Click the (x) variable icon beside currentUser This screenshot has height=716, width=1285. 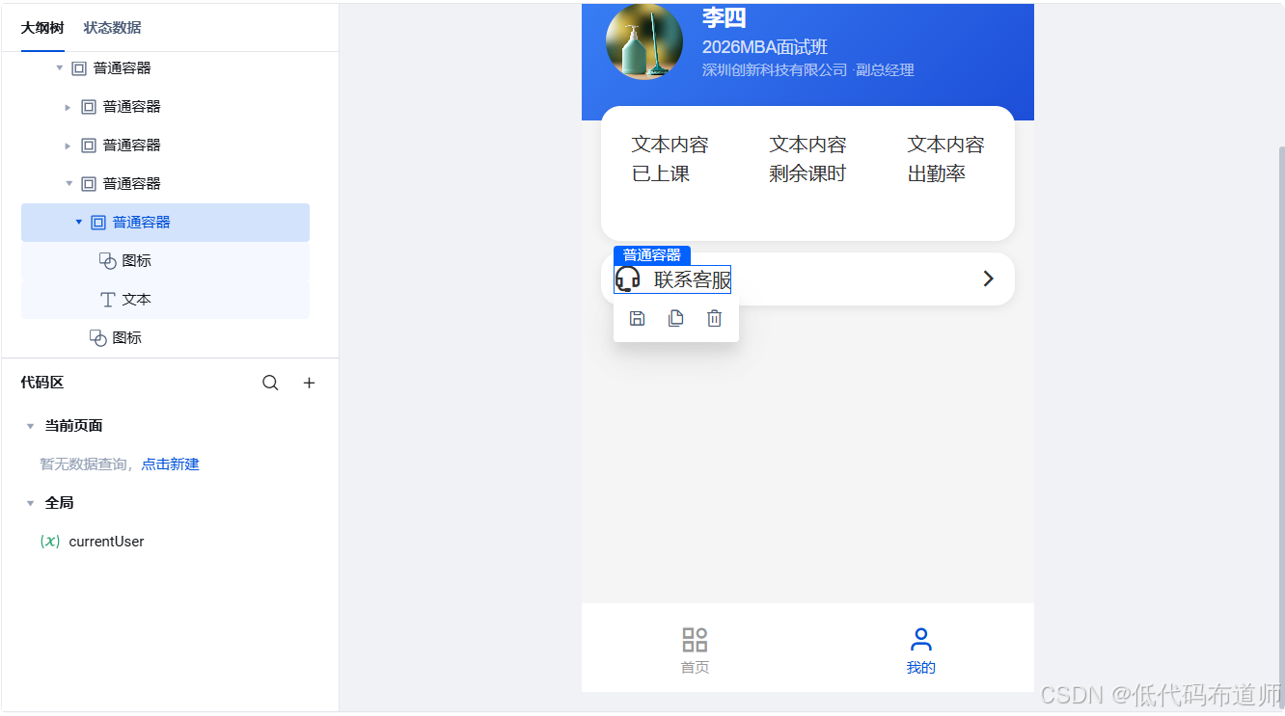[x=50, y=541]
